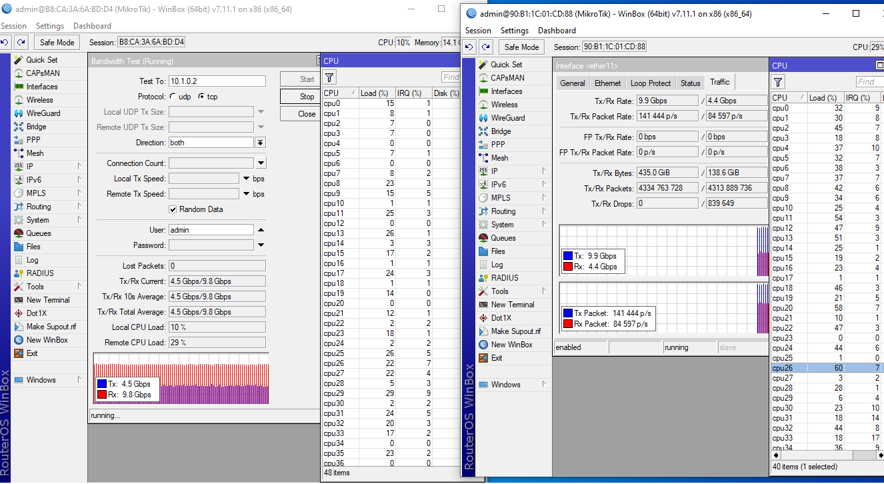This screenshot has height=484, width=884.
Task: Open Queues in left WinBox sidebar
Action: (39, 233)
